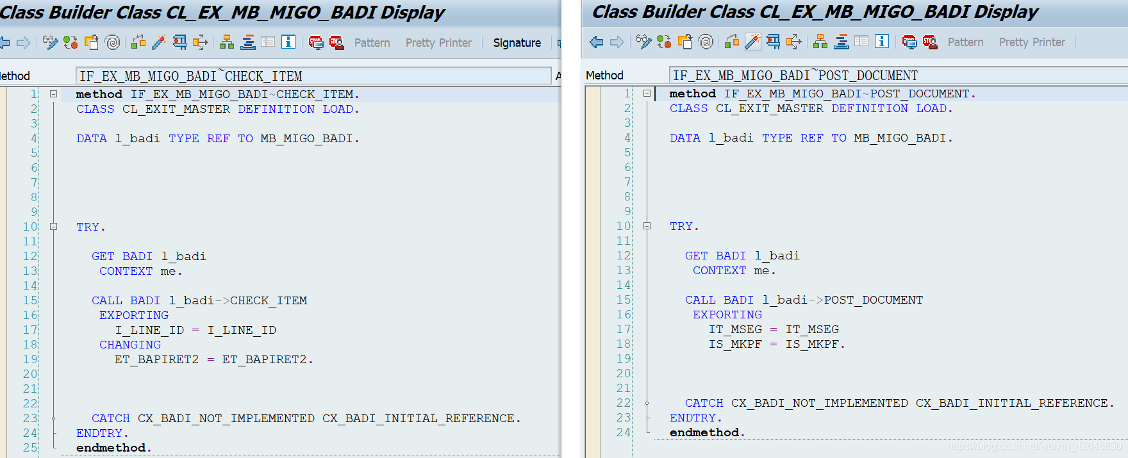Click 'CONTEXT me.' line in left editor
This screenshot has height=458, width=1128.
coord(141,271)
